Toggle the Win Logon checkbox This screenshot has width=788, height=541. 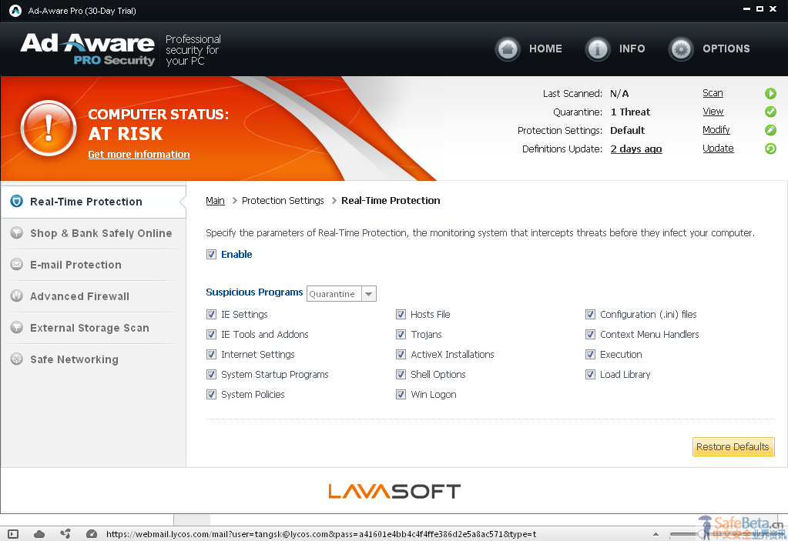tap(401, 395)
